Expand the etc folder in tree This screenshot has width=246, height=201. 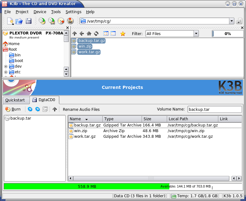coord(6,72)
